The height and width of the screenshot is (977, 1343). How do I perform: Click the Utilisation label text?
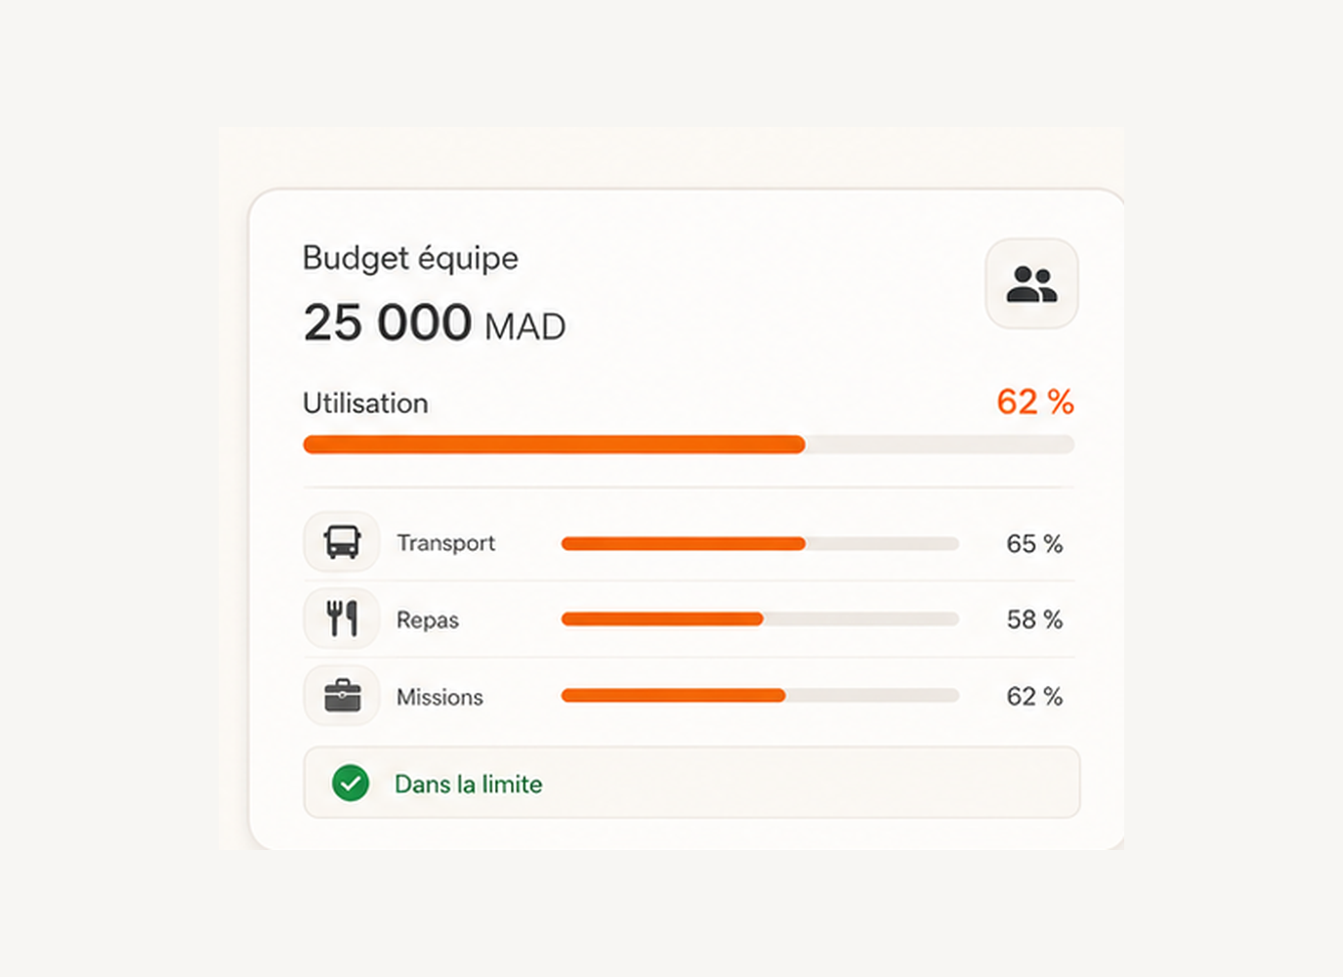pyautogui.click(x=365, y=404)
